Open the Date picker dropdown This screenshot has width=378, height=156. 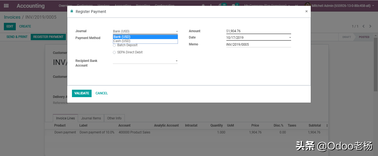click(x=290, y=37)
